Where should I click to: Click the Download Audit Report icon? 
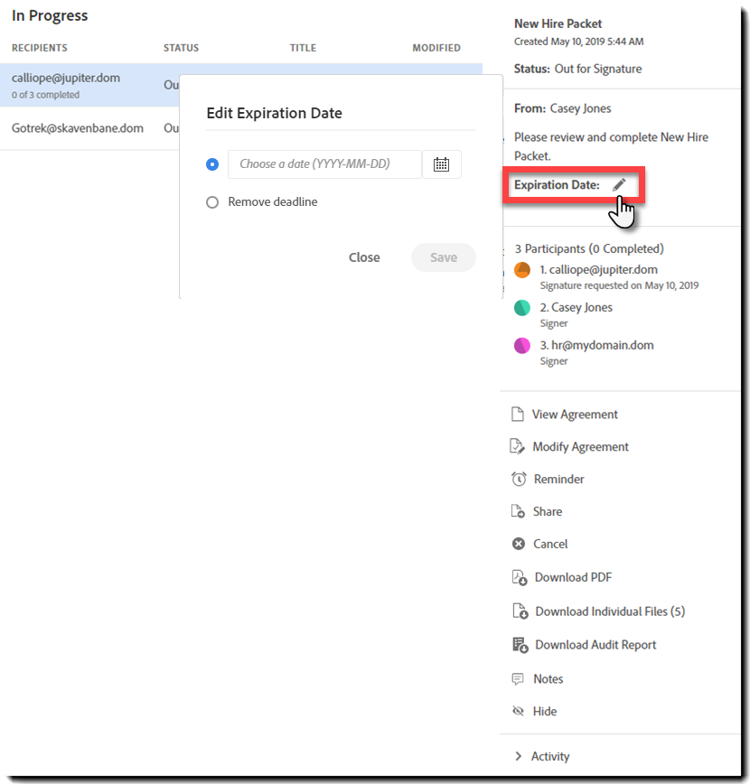pos(520,645)
